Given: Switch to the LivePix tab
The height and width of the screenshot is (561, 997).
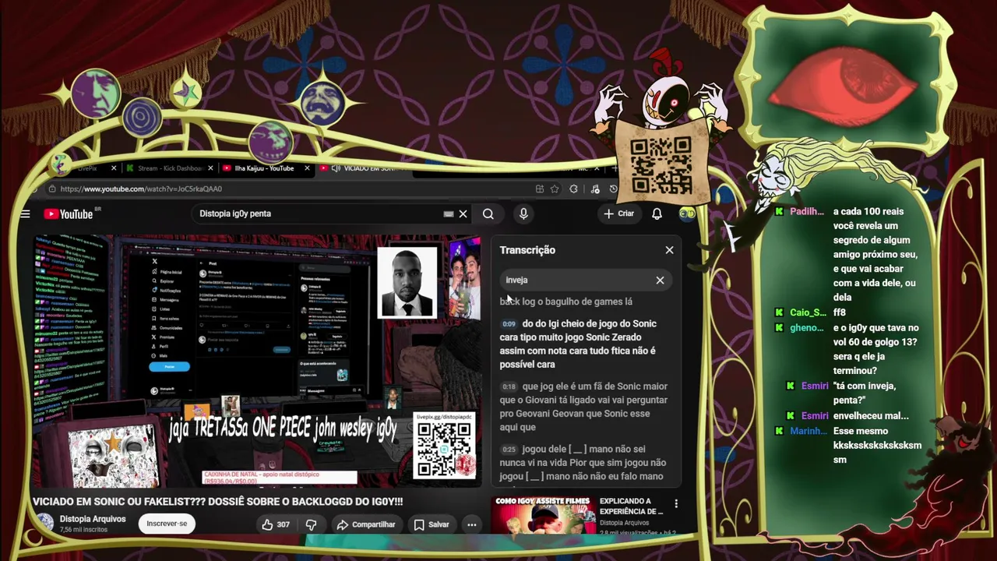Looking at the screenshot, I should [87, 168].
